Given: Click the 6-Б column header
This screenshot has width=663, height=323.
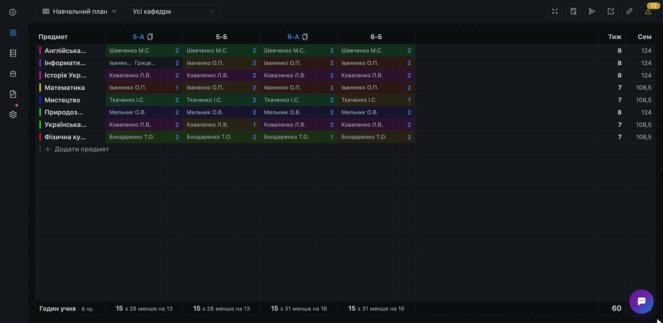Looking at the screenshot, I should click(376, 37).
